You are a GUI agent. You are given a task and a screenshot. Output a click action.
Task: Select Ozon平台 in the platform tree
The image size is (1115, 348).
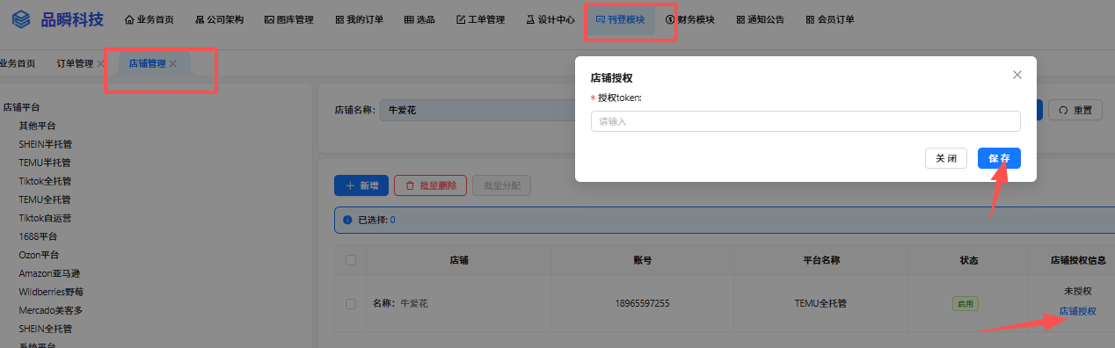[39, 255]
